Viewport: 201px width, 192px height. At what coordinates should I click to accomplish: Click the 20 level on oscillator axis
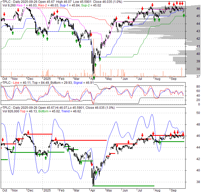(198, 100)
